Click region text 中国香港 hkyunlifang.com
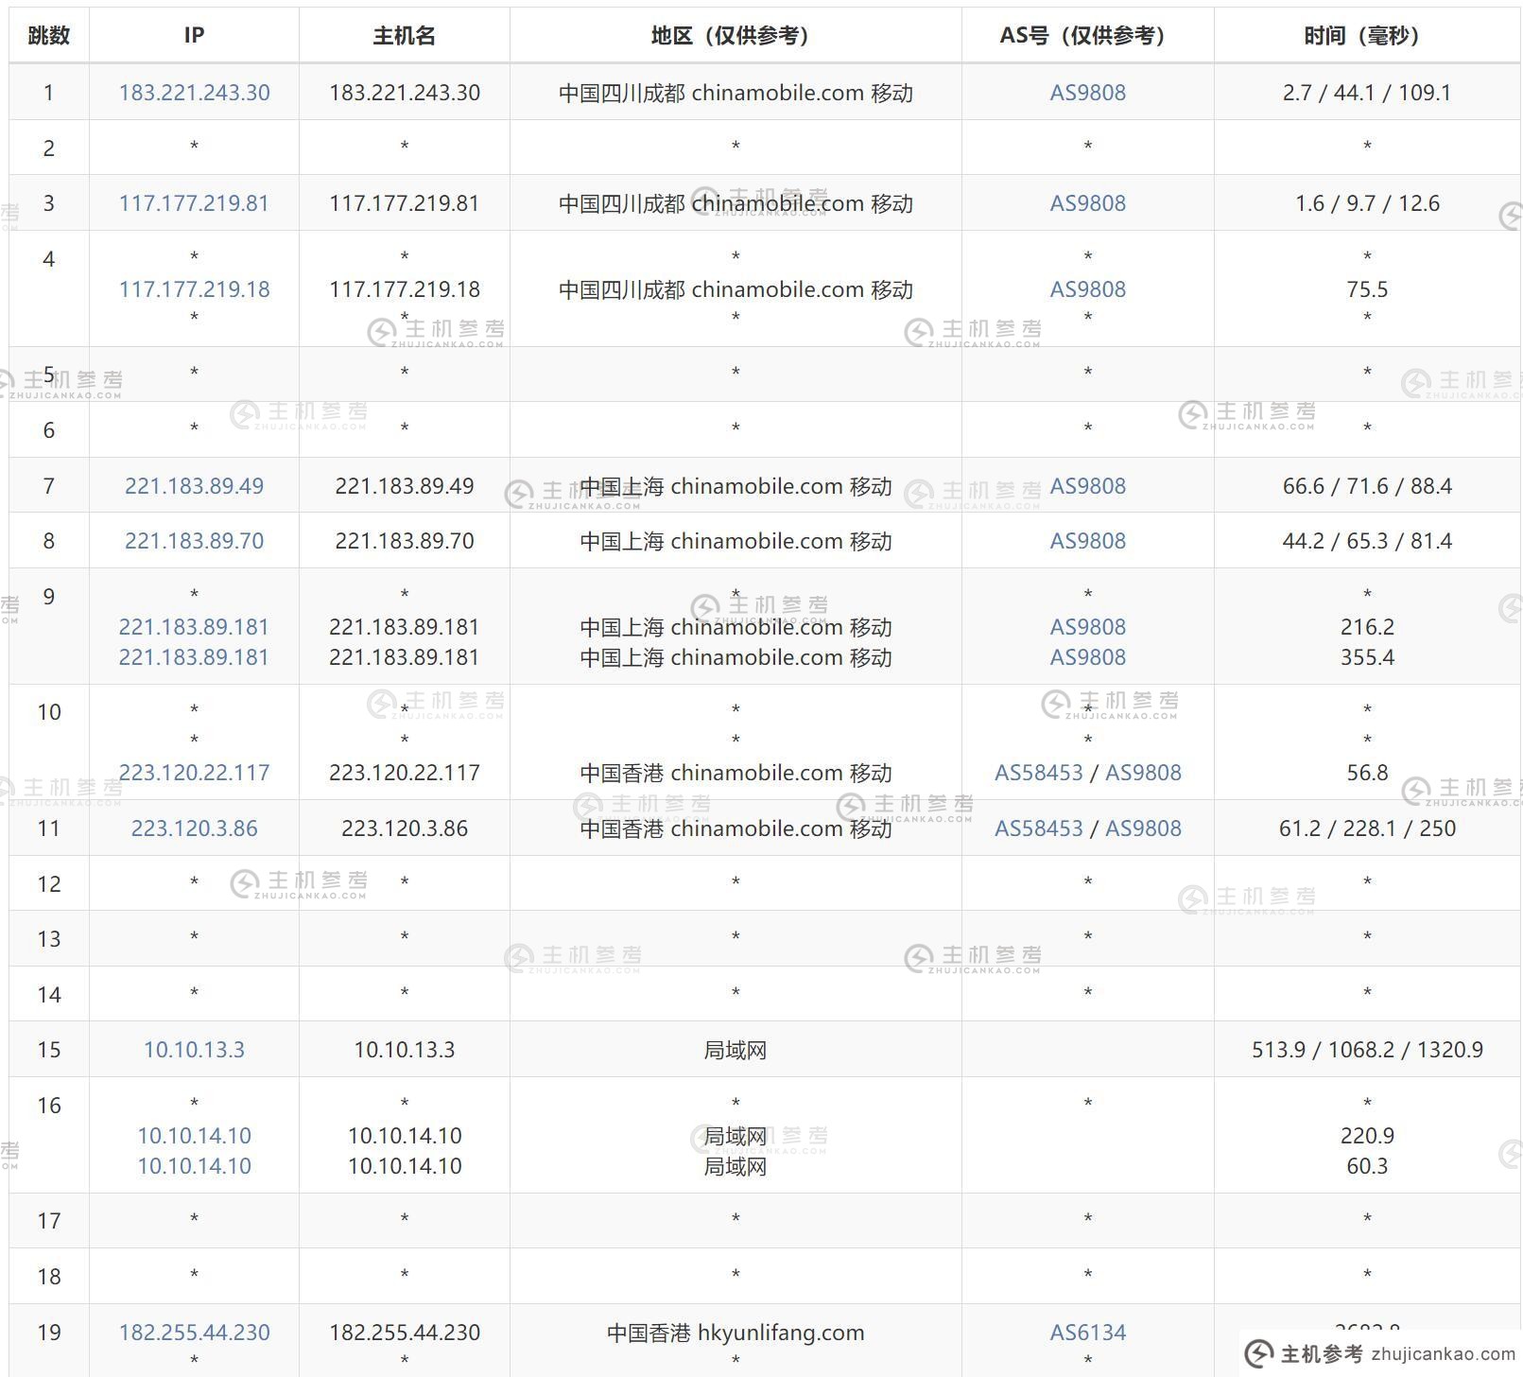Viewport: 1523px width, 1377px height. coord(736,1333)
